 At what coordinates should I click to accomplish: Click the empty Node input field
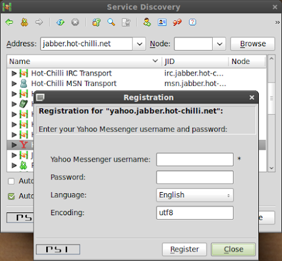point(193,44)
